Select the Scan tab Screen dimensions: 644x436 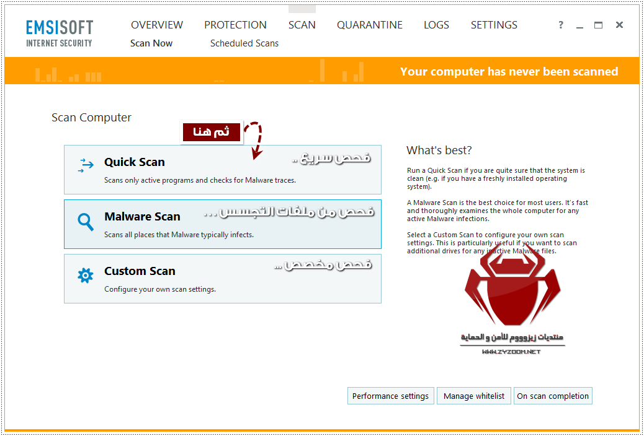302,25
